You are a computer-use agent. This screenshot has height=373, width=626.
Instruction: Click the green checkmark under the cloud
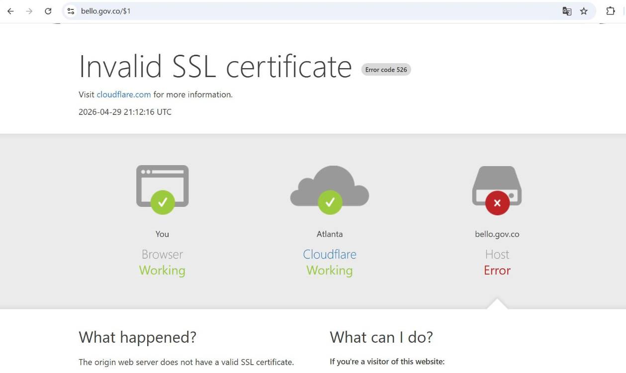[x=330, y=202]
